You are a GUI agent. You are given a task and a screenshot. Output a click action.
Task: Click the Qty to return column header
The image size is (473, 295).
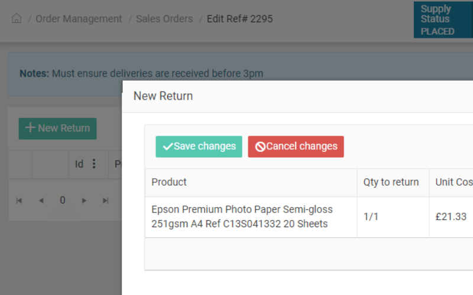pyautogui.click(x=393, y=182)
